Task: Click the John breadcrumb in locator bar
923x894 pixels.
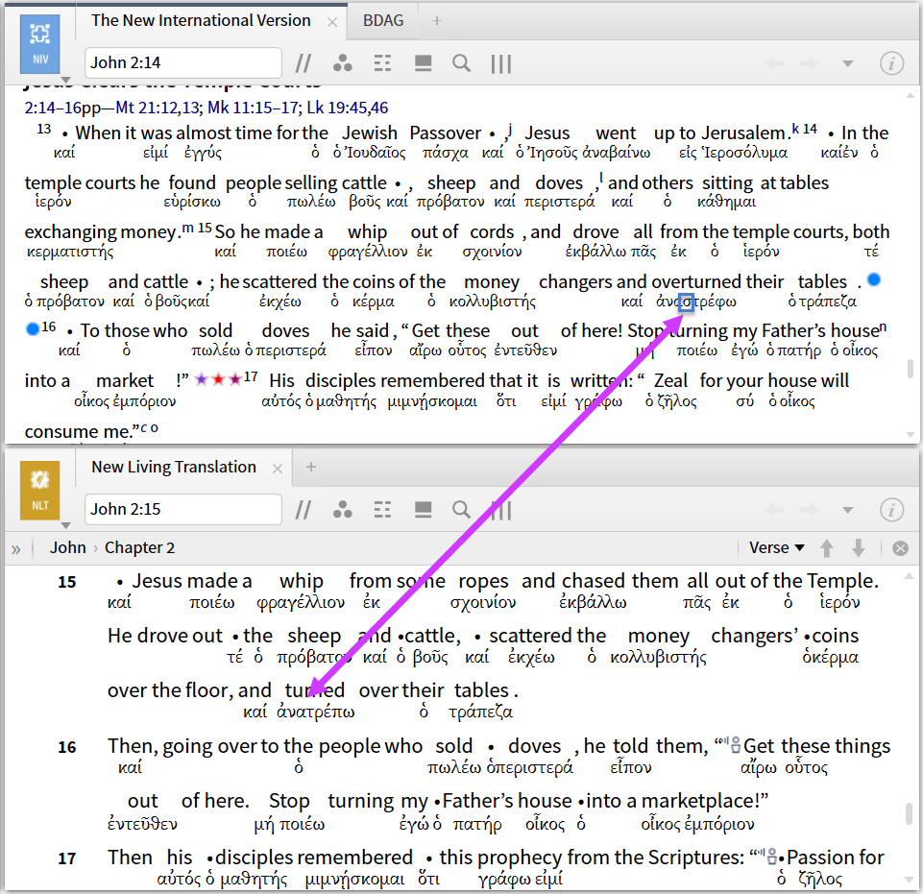Action: coord(67,548)
